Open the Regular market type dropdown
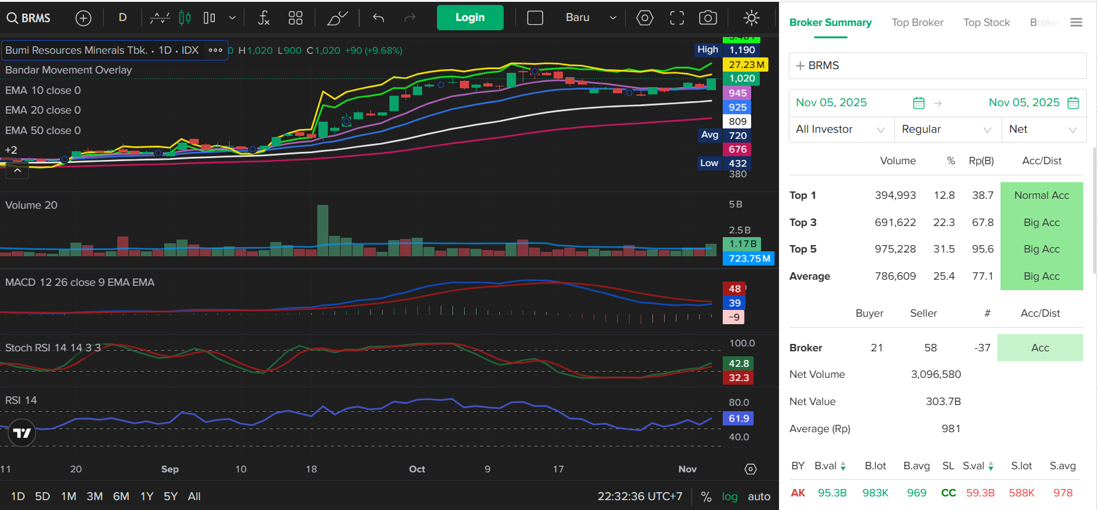The width and height of the screenshot is (1098, 510). (x=947, y=129)
